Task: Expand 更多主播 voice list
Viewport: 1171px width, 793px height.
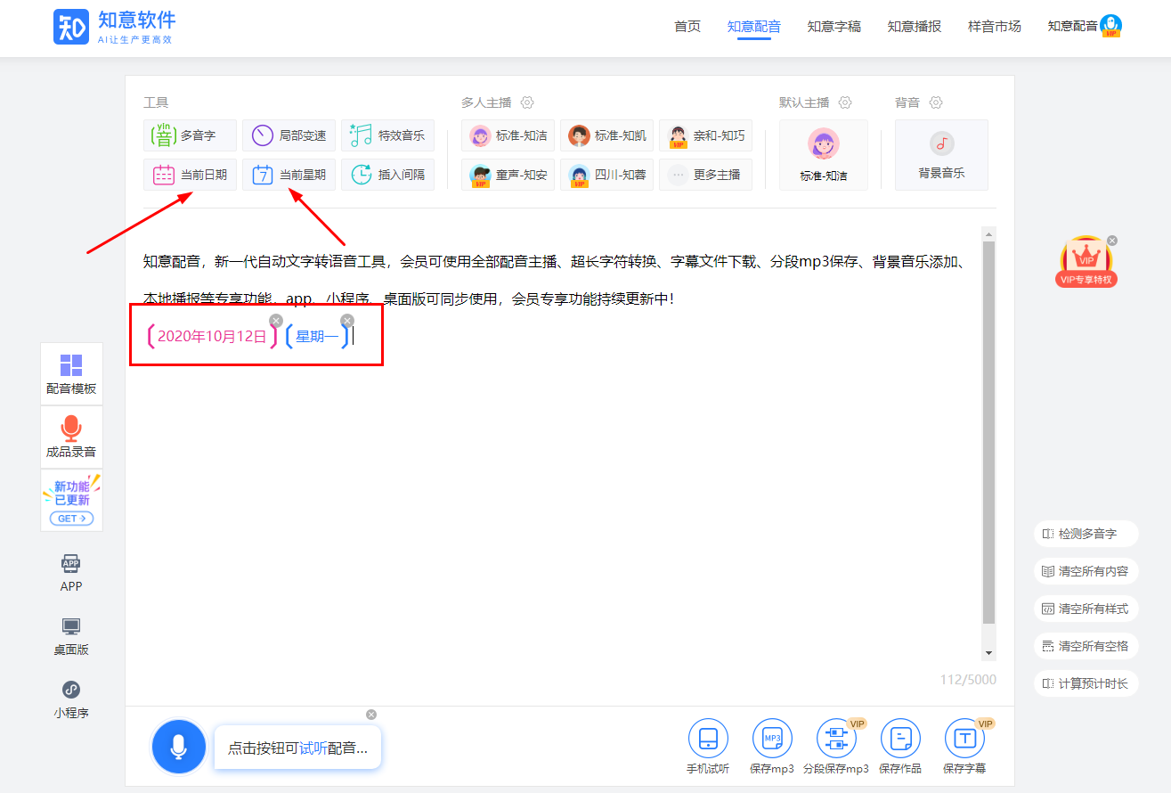Action: pos(705,175)
